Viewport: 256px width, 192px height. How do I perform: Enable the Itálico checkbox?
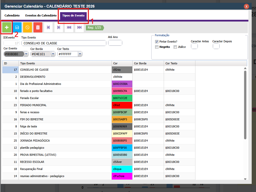tap(175, 47)
